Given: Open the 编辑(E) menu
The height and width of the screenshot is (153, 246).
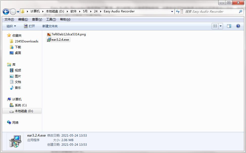Looking at the screenshot, I should (x=23, y=19).
